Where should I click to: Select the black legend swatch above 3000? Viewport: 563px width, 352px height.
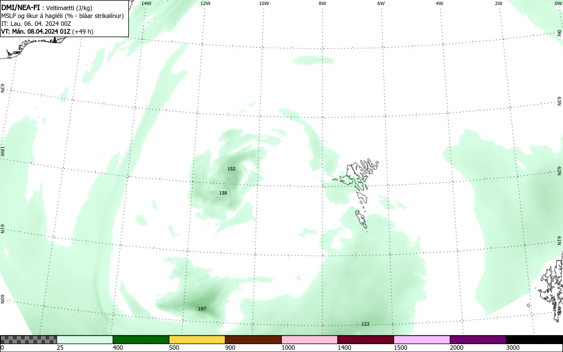pyautogui.click(x=534, y=340)
